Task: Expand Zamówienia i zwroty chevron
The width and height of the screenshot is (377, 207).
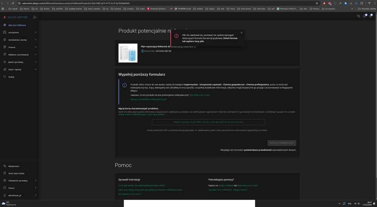Action: [x=35, y=40]
